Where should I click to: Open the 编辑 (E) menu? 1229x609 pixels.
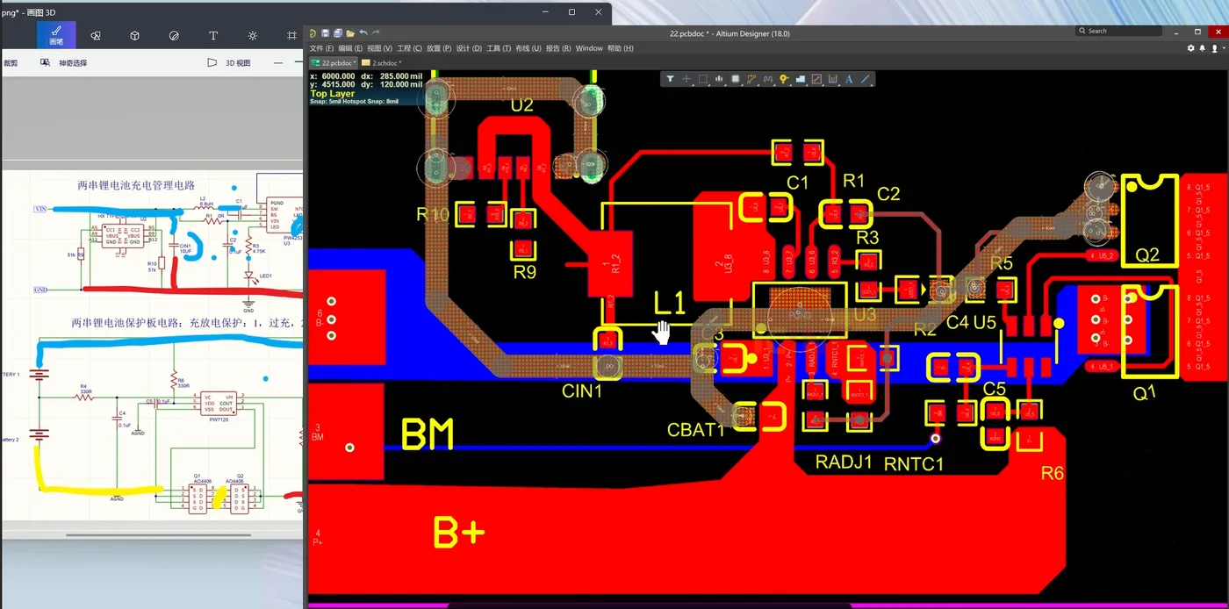pyautogui.click(x=351, y=48)
